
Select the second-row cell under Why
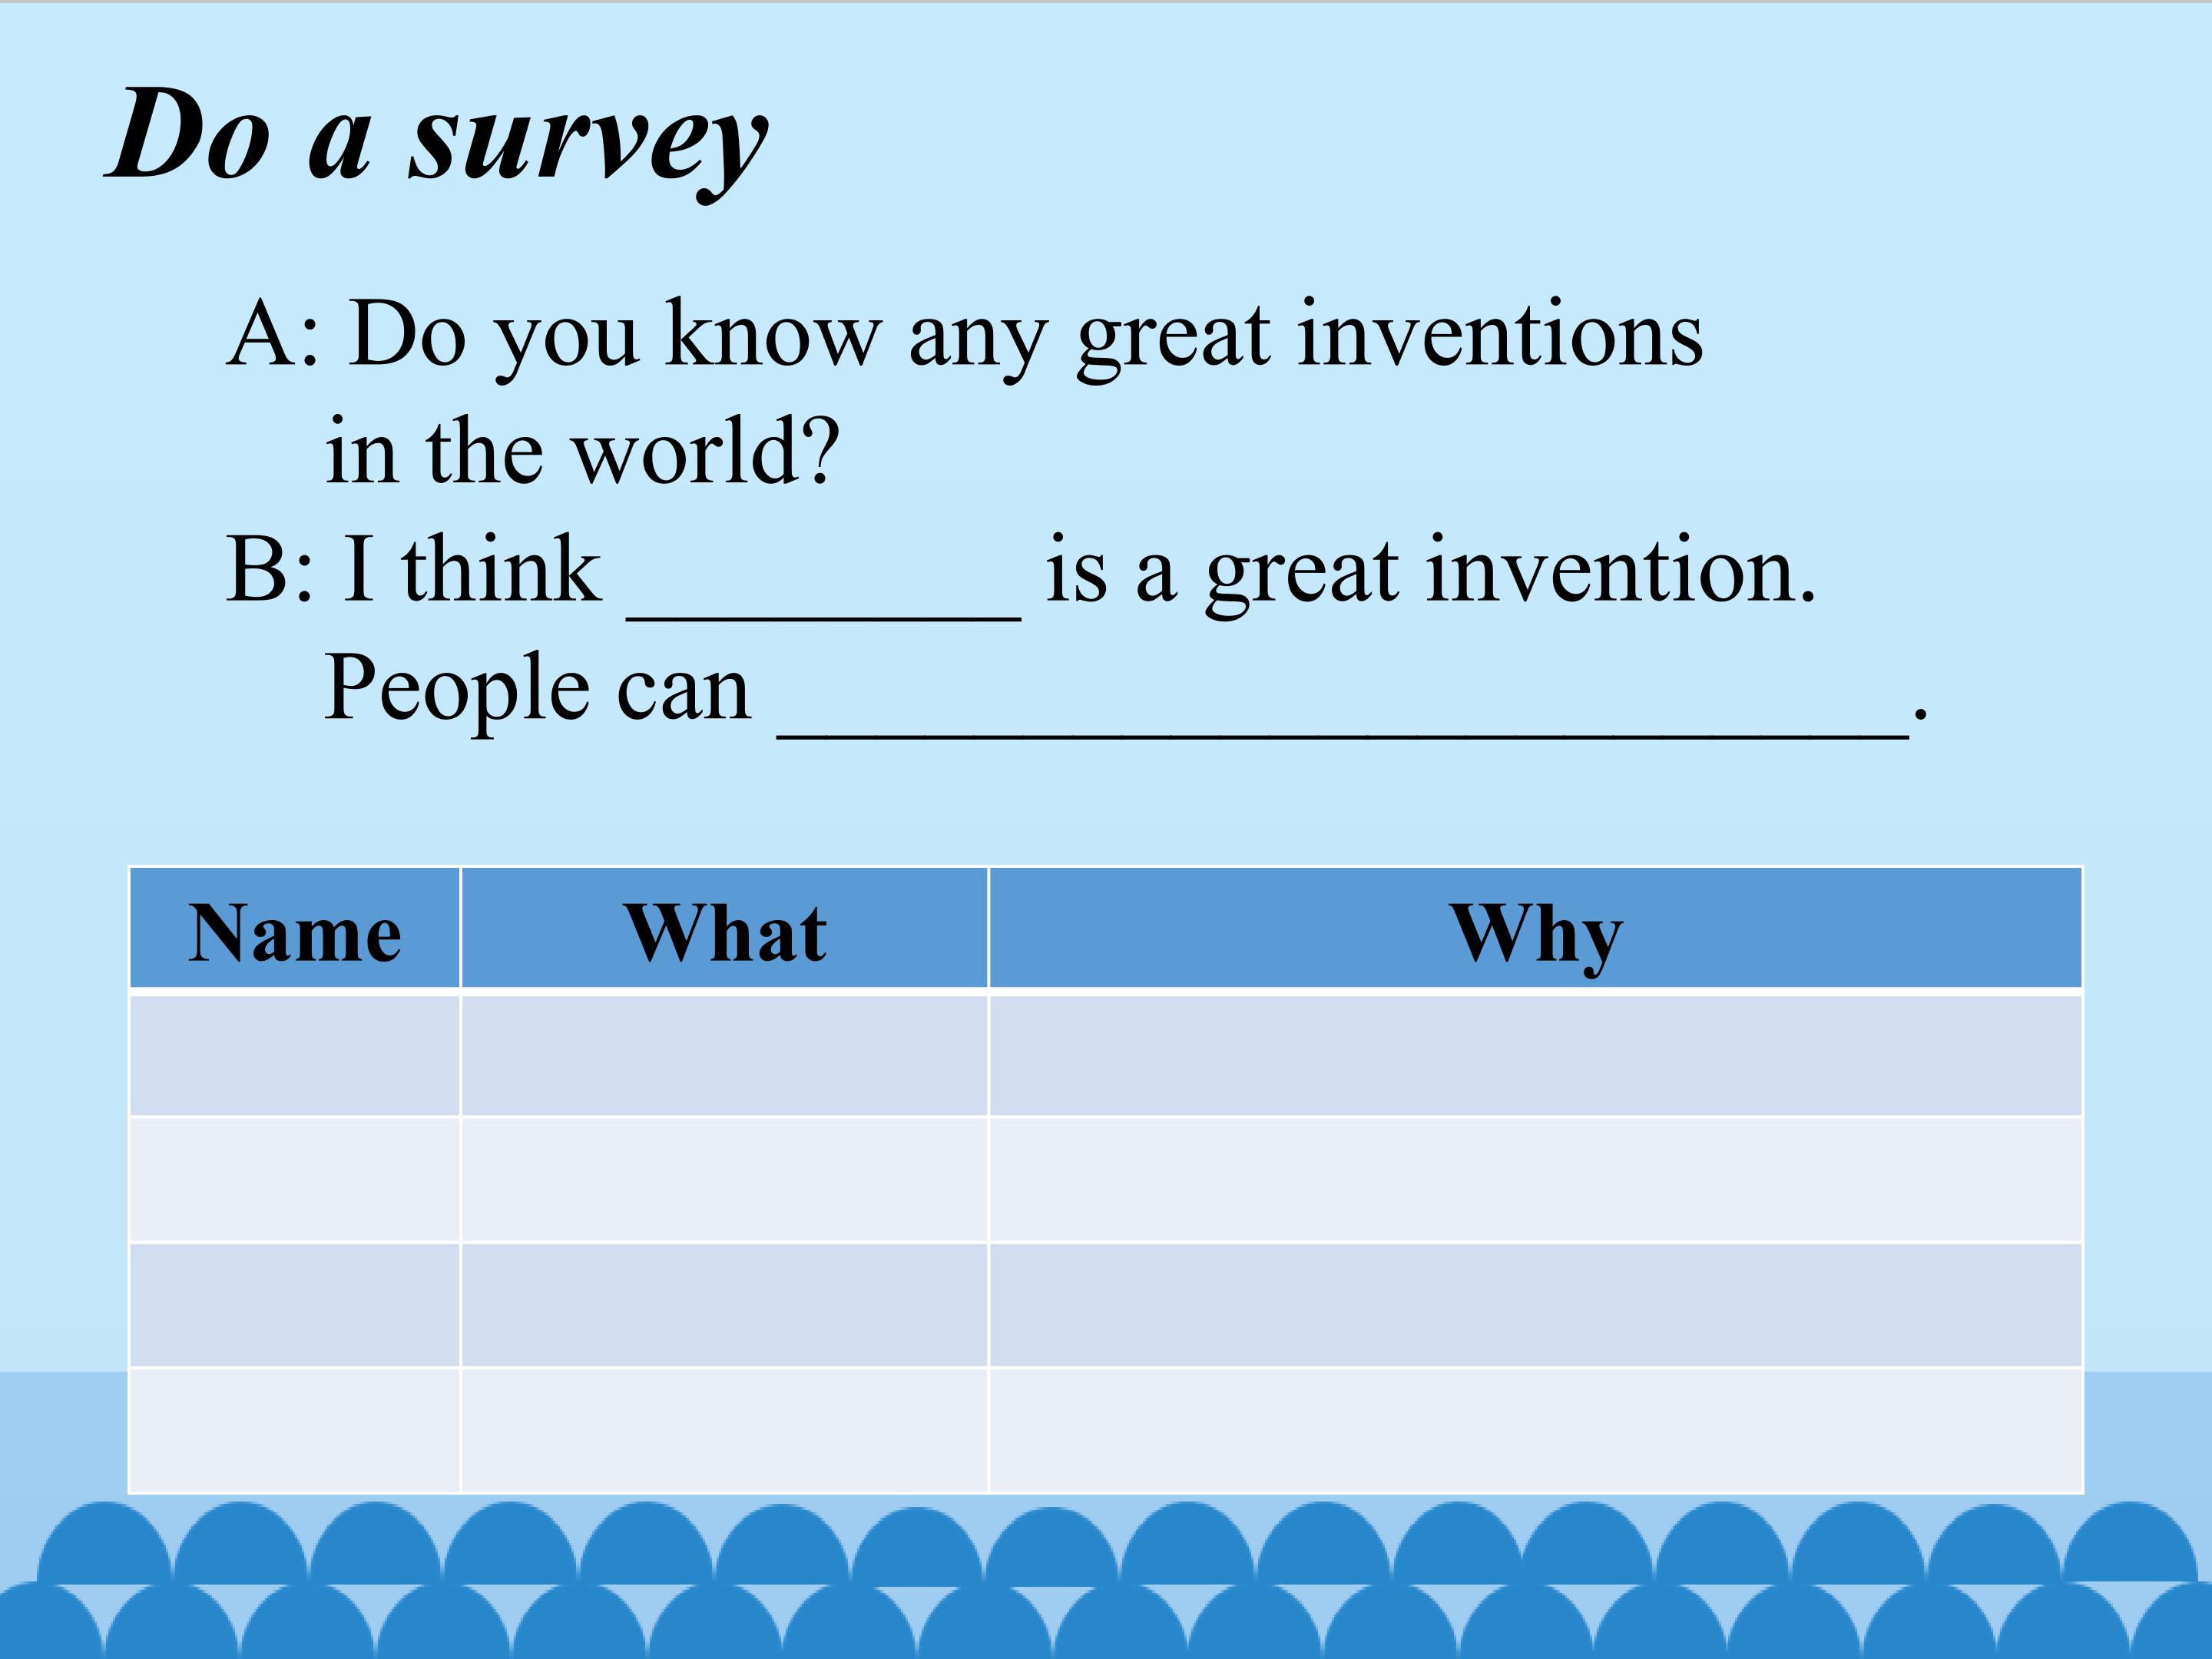(1535, 1180)
